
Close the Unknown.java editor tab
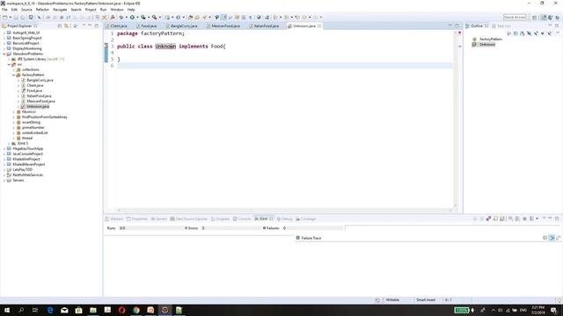pyautogui.click(x=319, y=25)
